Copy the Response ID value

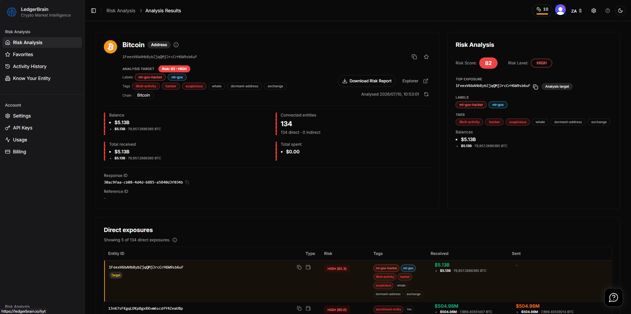coord(187,182)
